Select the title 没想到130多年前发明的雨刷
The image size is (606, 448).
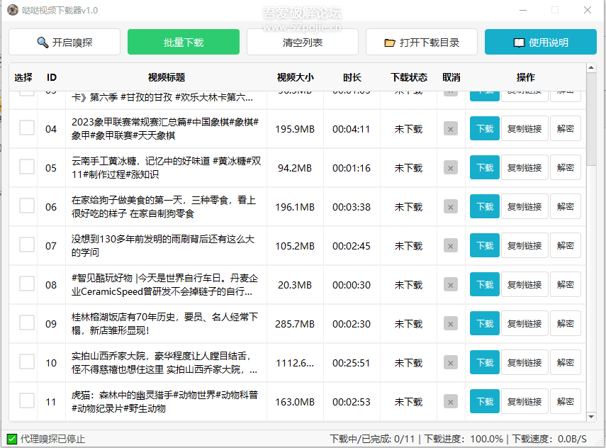(163, 246)
